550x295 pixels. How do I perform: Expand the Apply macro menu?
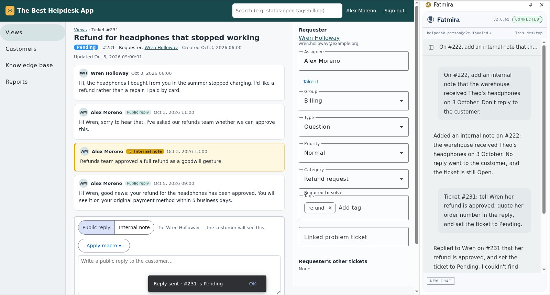[x=104, y=246]
